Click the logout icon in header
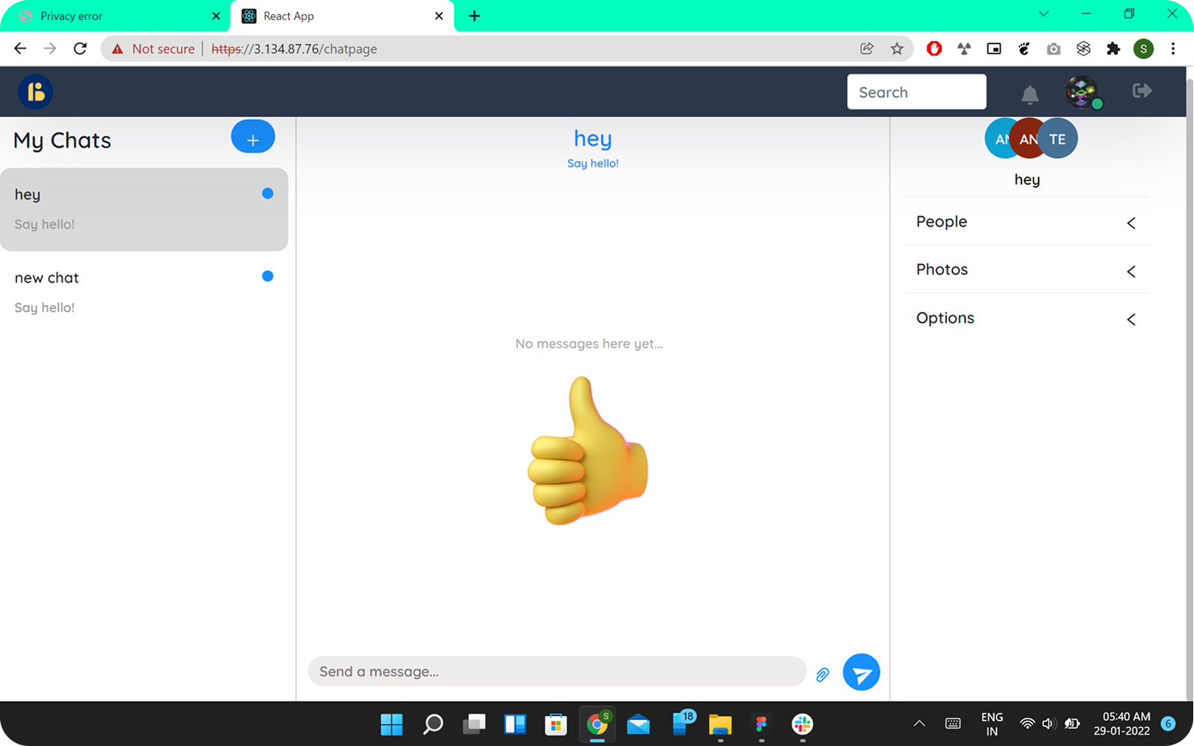 (x=1142, y=91)
